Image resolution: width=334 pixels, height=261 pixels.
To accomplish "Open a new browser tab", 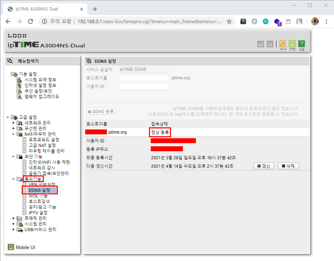I will coord(95,9).
